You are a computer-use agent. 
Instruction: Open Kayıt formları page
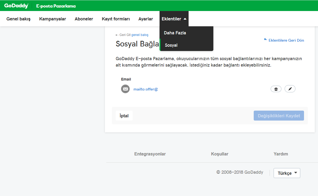click(x=116, y=19)
